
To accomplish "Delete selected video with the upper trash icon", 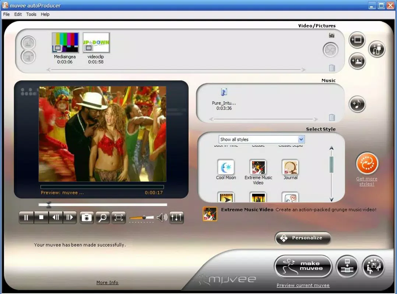I will (x=332, y=68).
